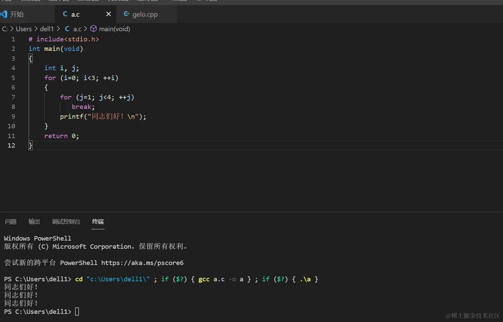Click line number 5 in gutter
The height and width of the screenshot is (322, 503).
click(x=13, y=78)
